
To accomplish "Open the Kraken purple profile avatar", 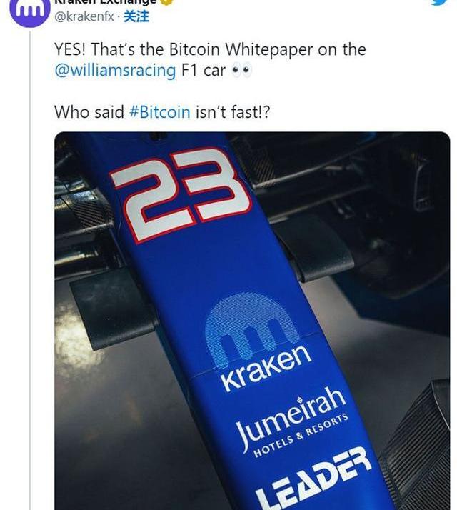I will click(x=30, y=11).
